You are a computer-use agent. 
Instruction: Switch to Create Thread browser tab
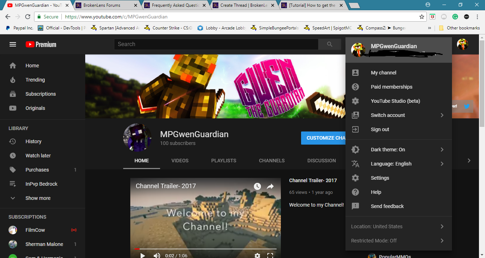[243, 5]
